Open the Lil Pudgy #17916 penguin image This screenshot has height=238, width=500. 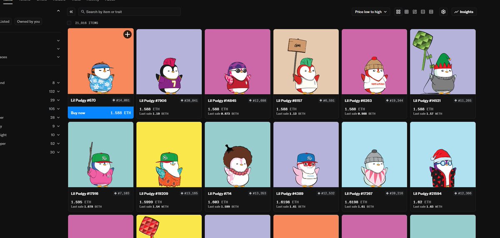[x=100, y=154]
